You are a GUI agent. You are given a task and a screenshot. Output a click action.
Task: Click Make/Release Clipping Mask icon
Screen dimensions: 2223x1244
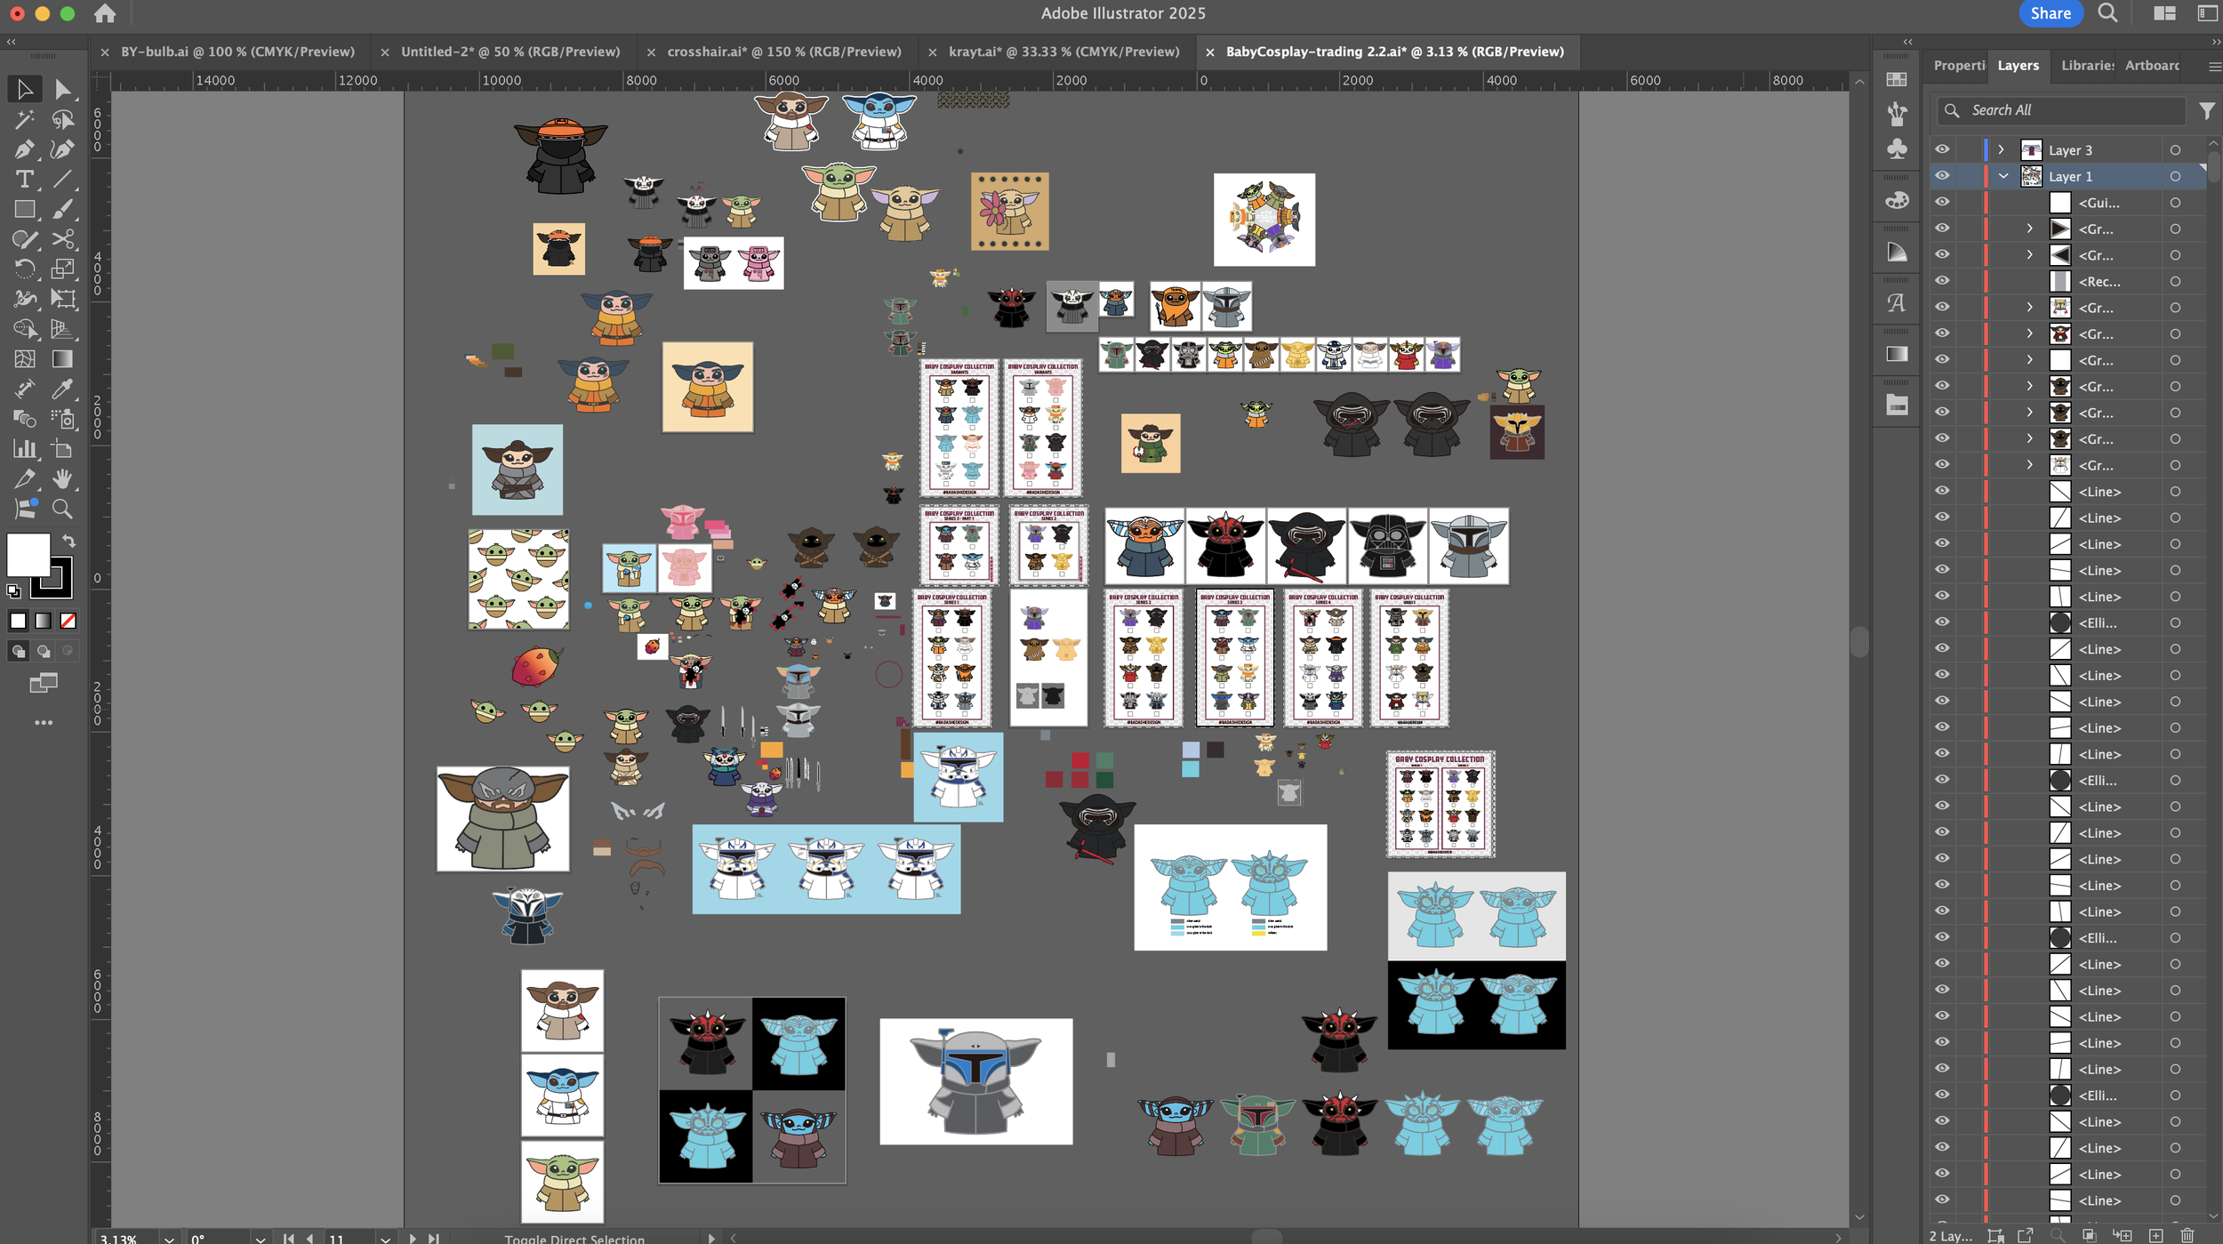[2089, 1235]
